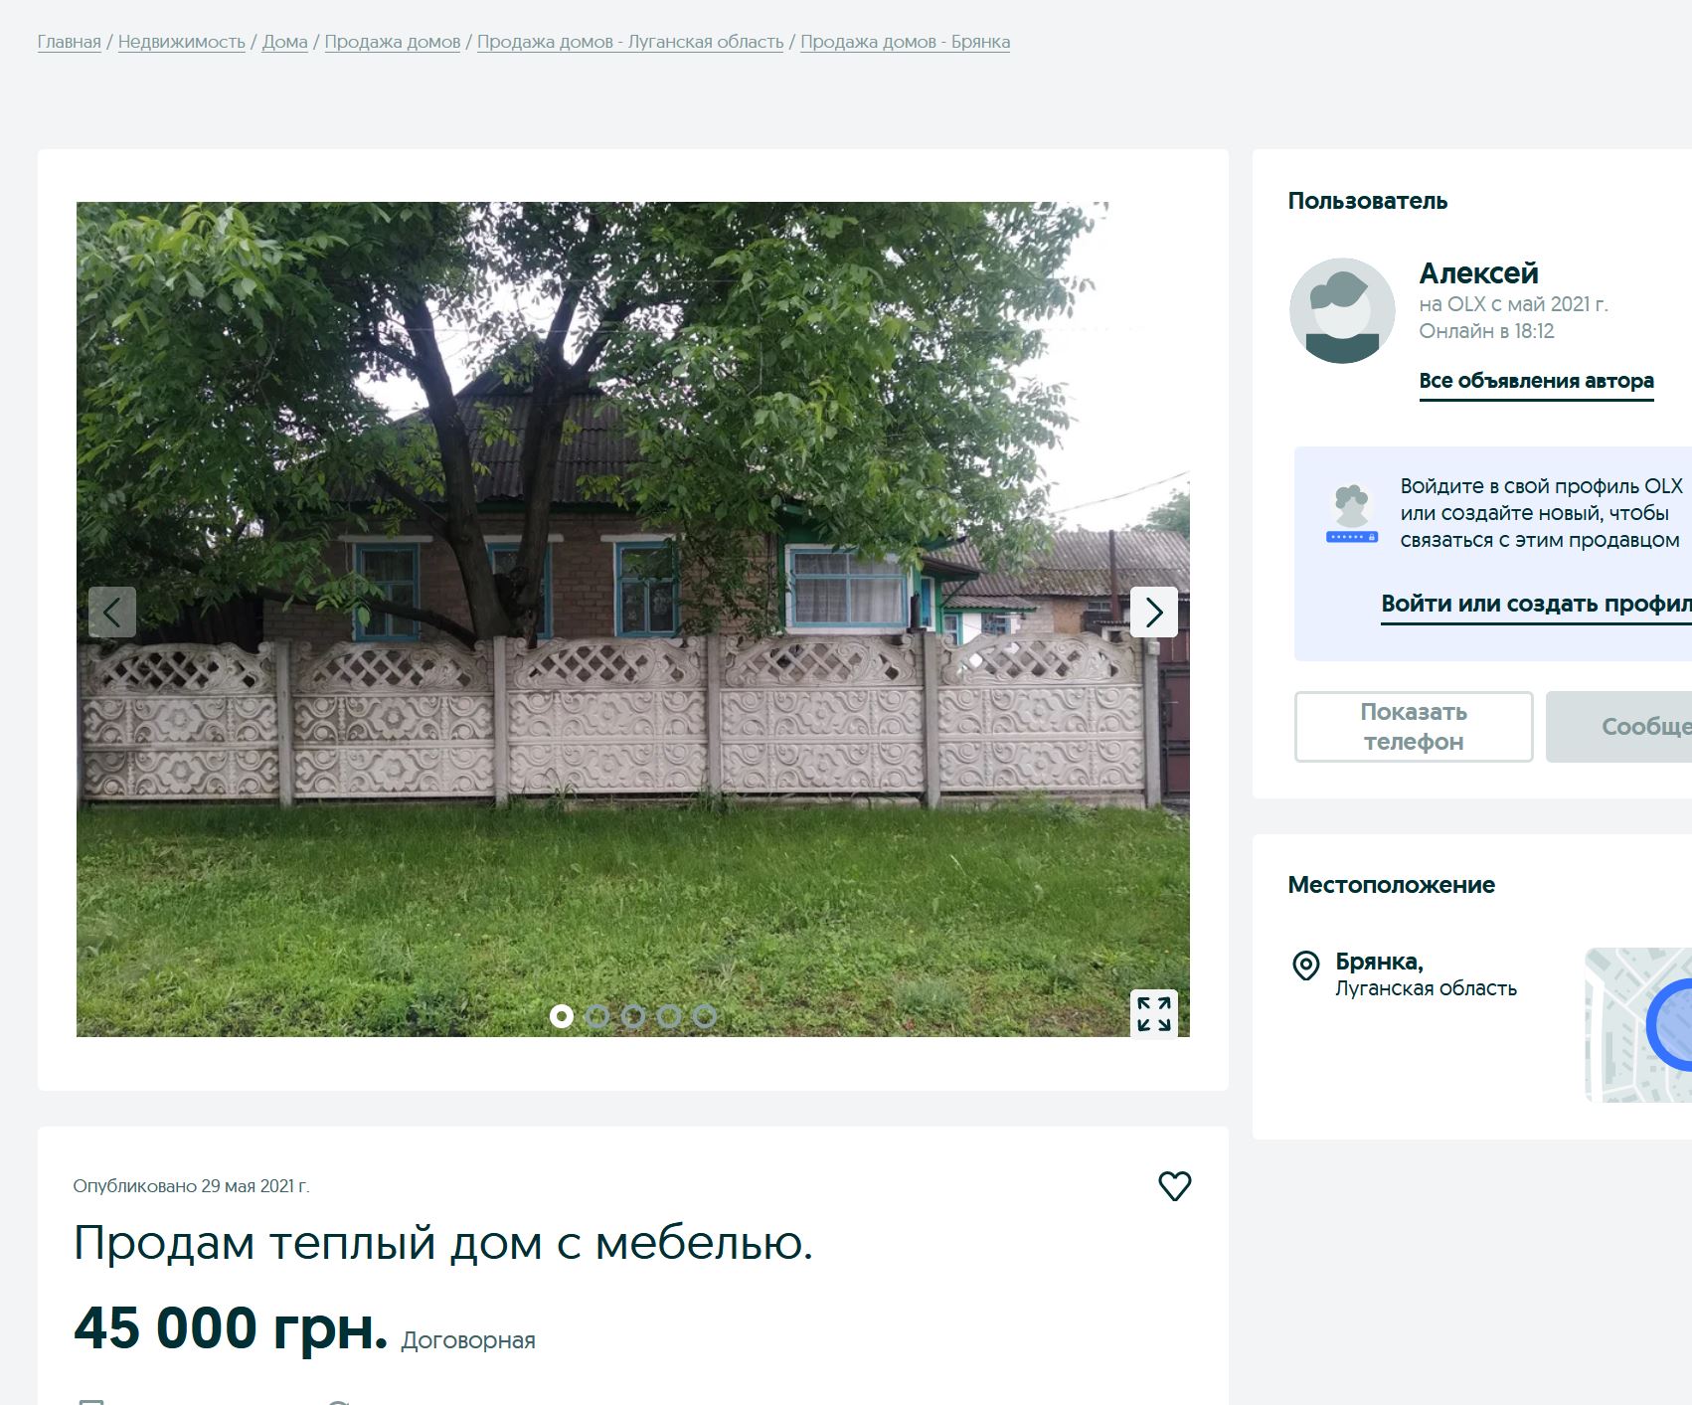This screenshot has width=1692, height=1405.
Task: Jump to the fifth gallery photo dot
Action: pyautogui.click(x=705, y=1016)
